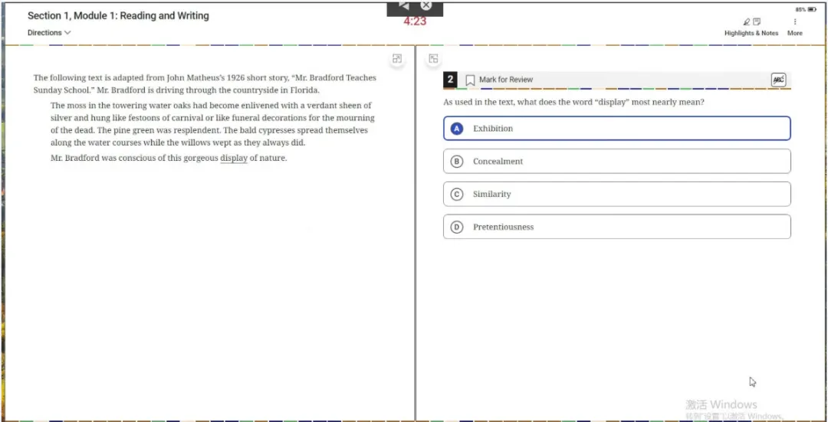Select answer B Concealment
The height and width of the screenshot is (422, 828).
[616, 162]
